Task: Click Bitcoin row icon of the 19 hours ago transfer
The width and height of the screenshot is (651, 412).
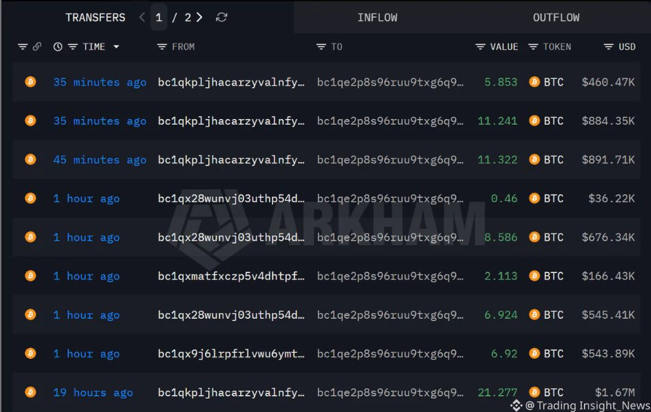Action: click(30, 392)
